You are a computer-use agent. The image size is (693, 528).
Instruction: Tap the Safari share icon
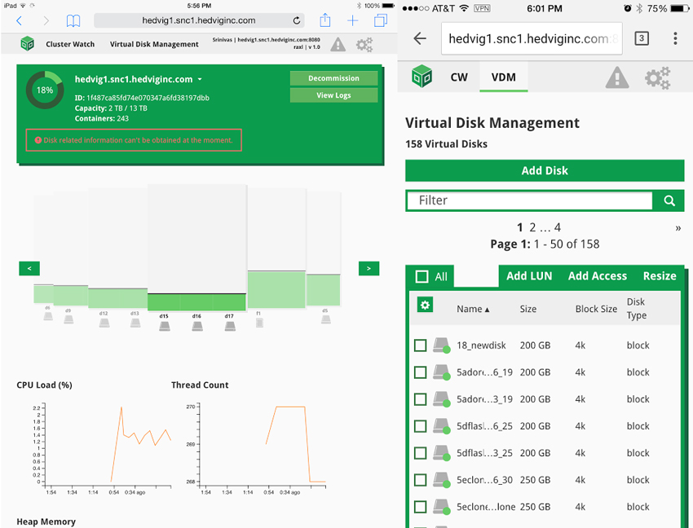324,20
